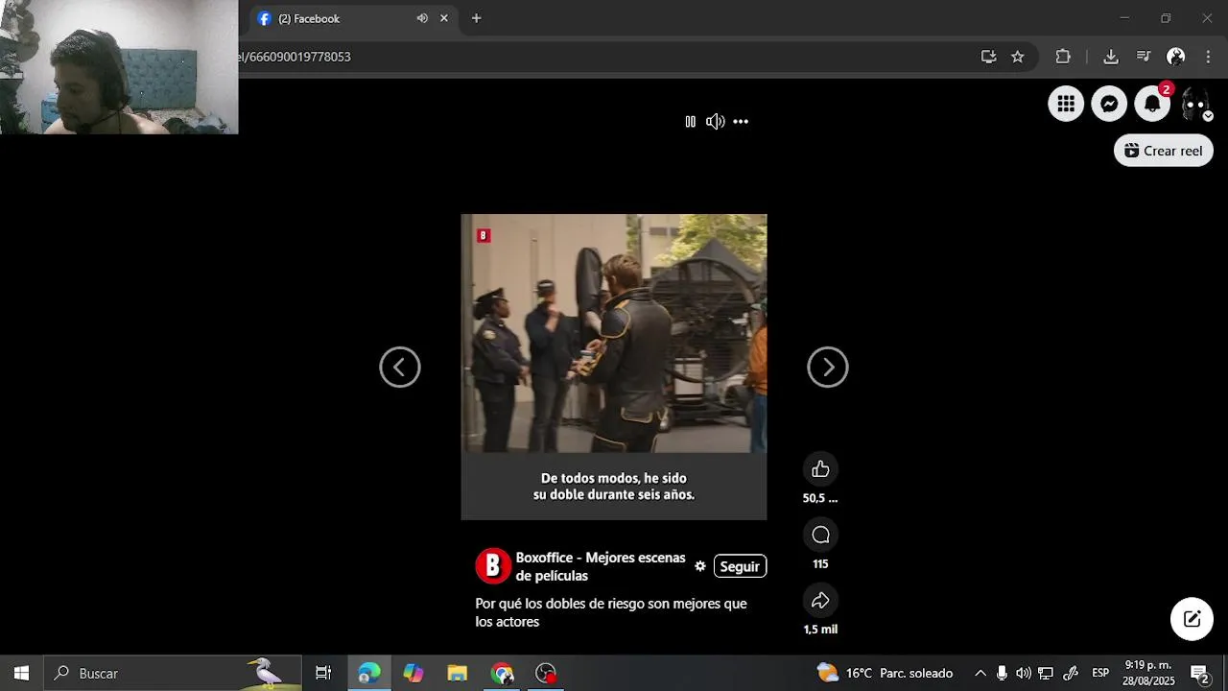Open the volume tray control

pos(1024,673)
